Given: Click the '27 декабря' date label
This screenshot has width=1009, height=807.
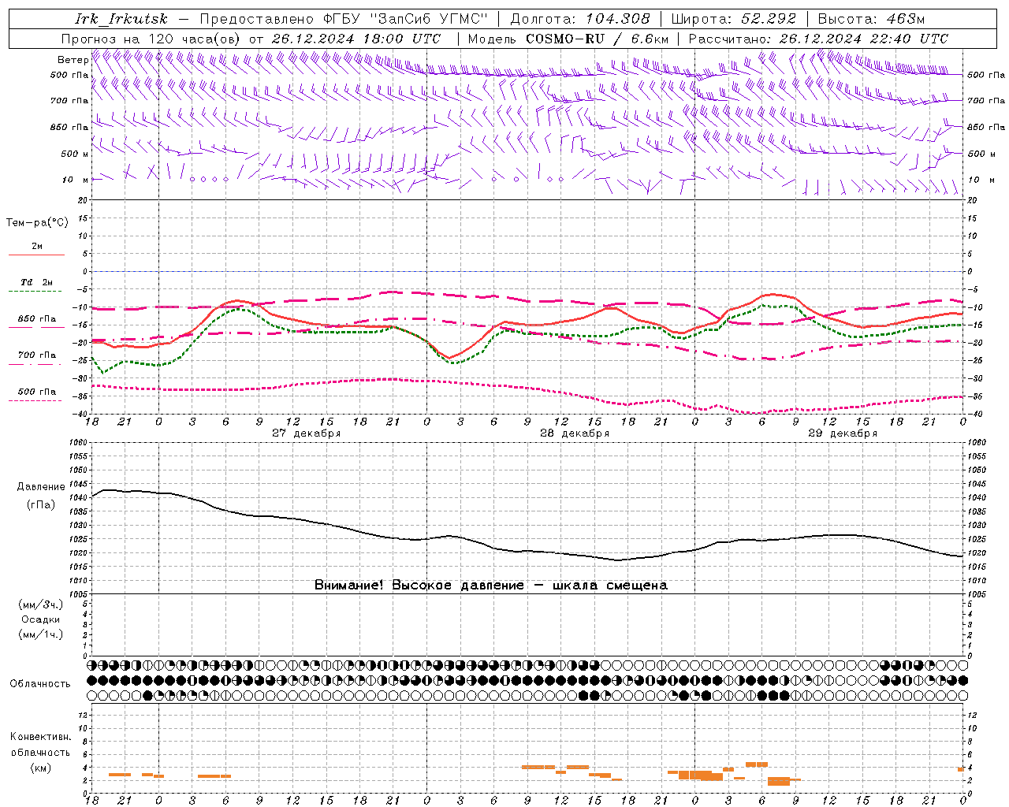Looking at the screenshot, I should pyautogui.click(x=307, y=433).
